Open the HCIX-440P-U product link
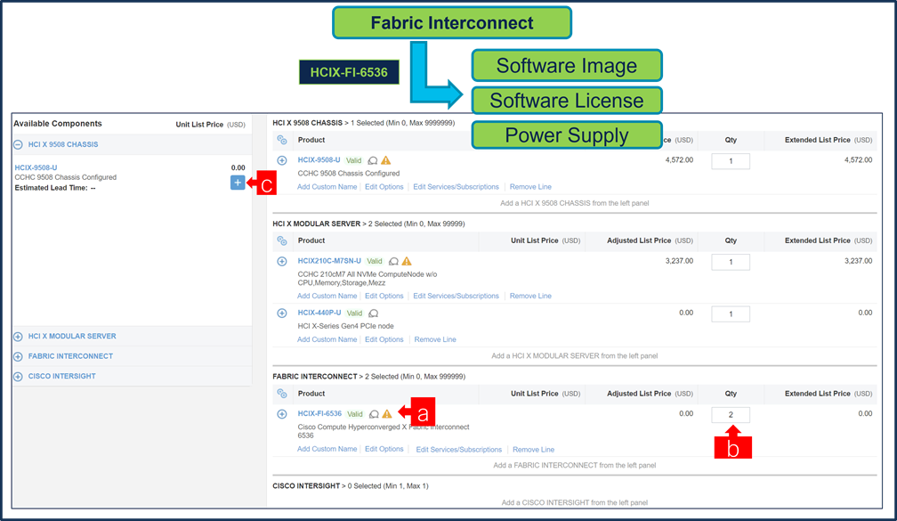 [319, 313]
